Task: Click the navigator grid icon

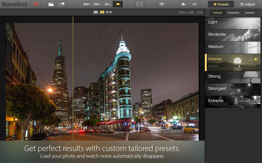Action: [x=139, y=4]
